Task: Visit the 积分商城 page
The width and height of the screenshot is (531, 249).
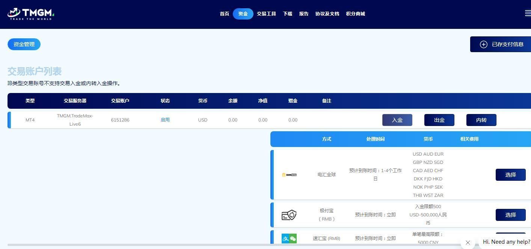Action: 355,13
